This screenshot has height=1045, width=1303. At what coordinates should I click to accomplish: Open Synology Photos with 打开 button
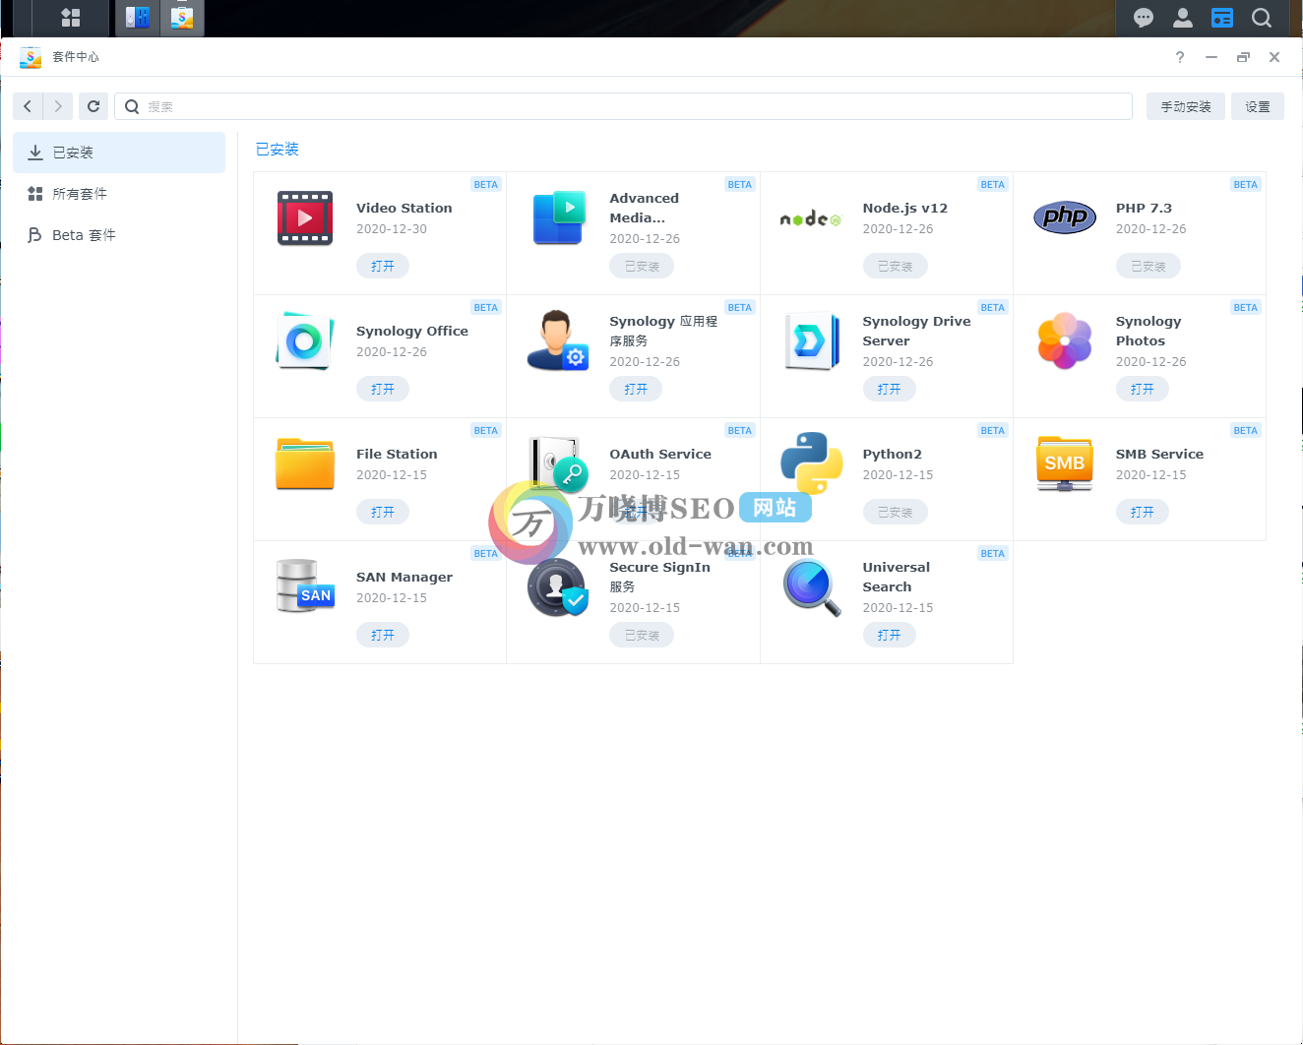[1143, 389]
